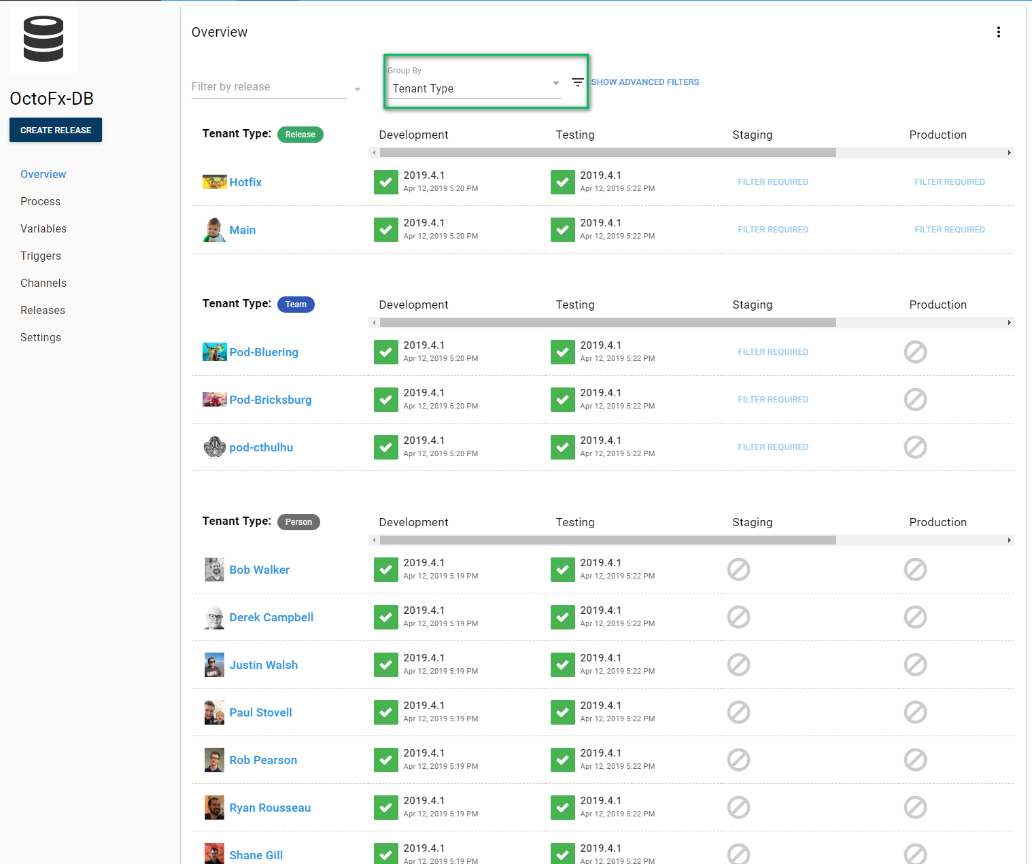1032x864 pixels.
Task: Click right scroll arrow in Release group
Action: point(1009,153)
